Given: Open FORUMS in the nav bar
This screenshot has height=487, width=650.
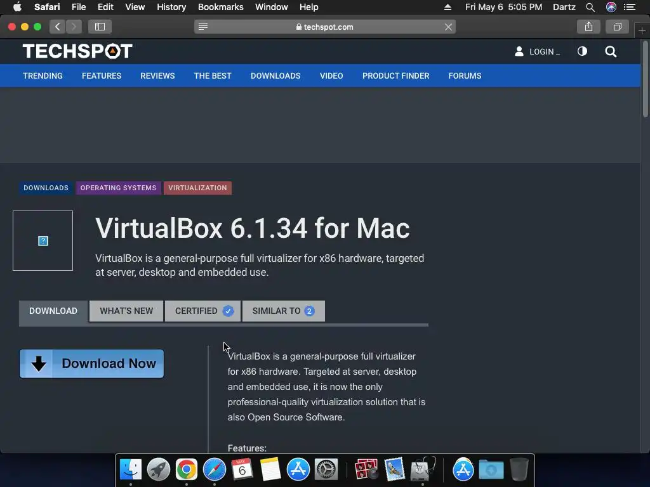Looking at the screenshot, I should [x=465, y=76].
